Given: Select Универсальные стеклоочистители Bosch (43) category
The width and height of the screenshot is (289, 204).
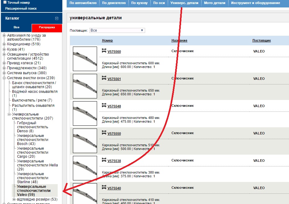Looking at the screenshot, I should coord(33,140).
